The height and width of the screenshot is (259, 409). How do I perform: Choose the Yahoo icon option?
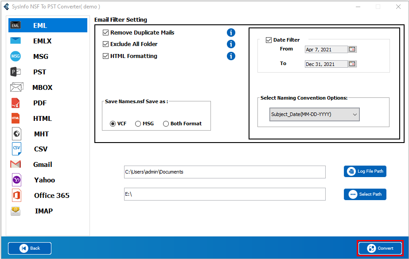(x=16, y=180)
